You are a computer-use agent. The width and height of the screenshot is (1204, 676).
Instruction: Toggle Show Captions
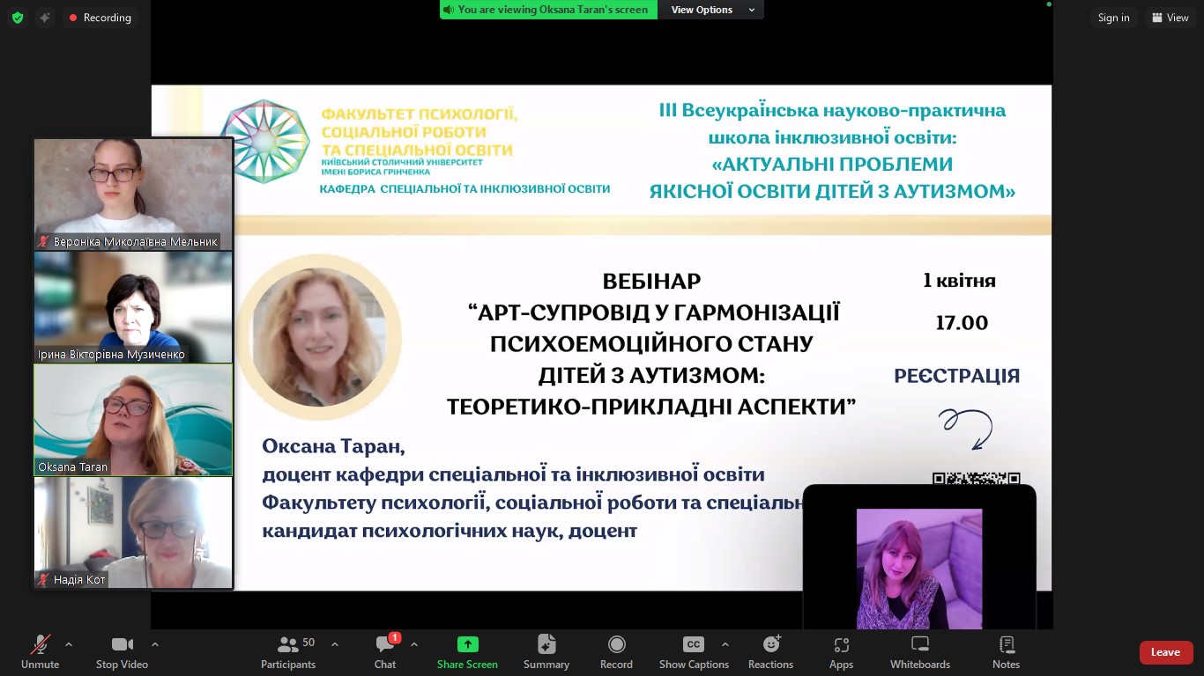click(x=694, y=645)
